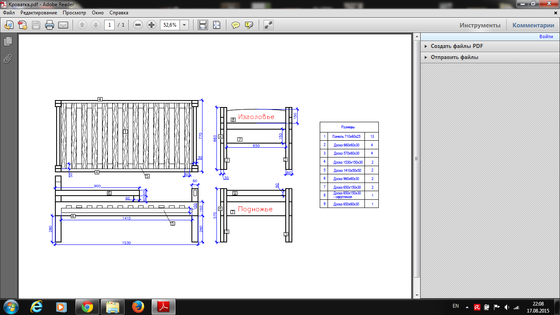Switch to read mode fullscreen icon
560x315 pixels.
[269, 25]
